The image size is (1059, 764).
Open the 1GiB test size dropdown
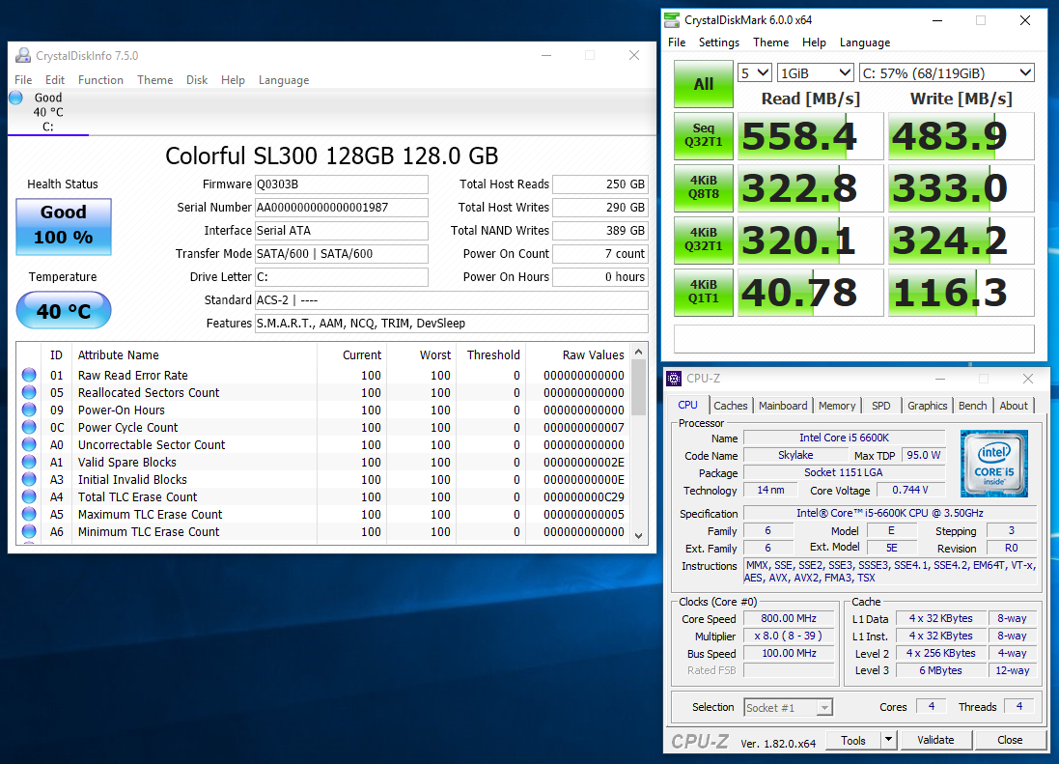[816, 73]
